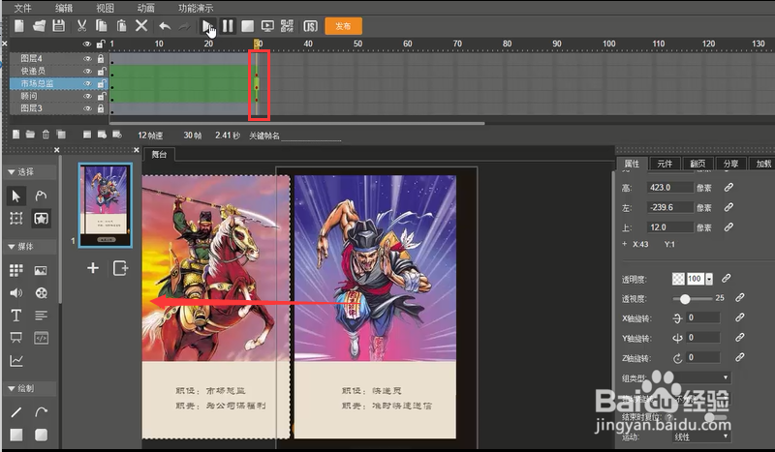Unlock the 图层3 layer
775x452 pixels.
pyautogui.click(x=101, y=108)
